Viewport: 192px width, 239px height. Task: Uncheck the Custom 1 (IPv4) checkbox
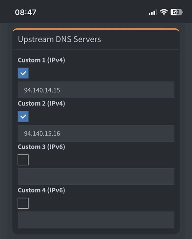(x=23, y=73)
